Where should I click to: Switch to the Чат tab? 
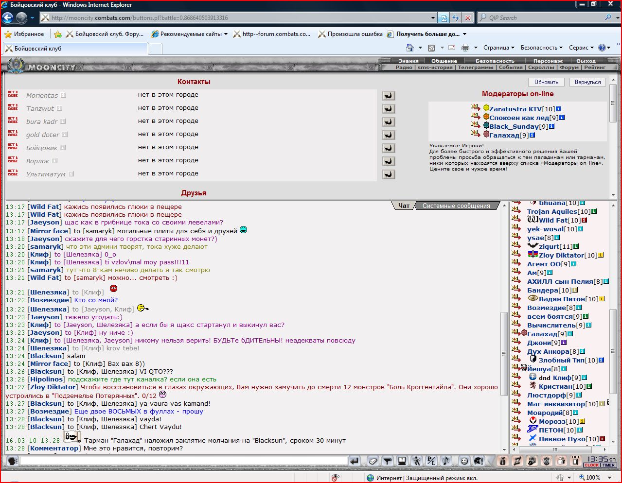404,206
